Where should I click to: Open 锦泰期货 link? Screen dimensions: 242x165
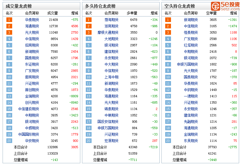111,109
